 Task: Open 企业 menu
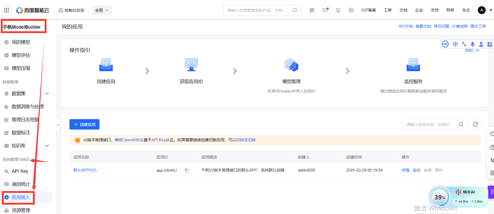coord(419,10)
